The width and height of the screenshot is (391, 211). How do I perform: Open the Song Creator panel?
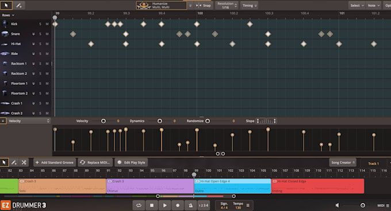(x=343, y=162)
